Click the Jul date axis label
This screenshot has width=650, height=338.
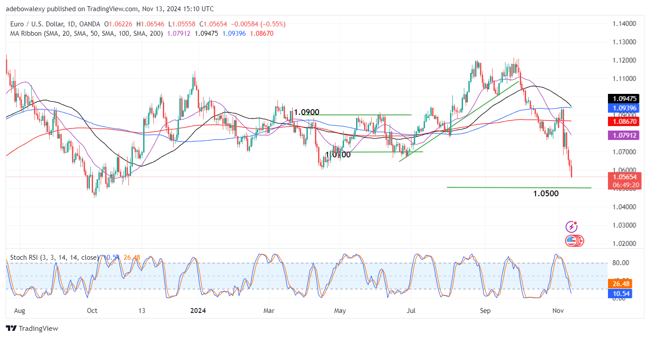click(x=410, y=310)
